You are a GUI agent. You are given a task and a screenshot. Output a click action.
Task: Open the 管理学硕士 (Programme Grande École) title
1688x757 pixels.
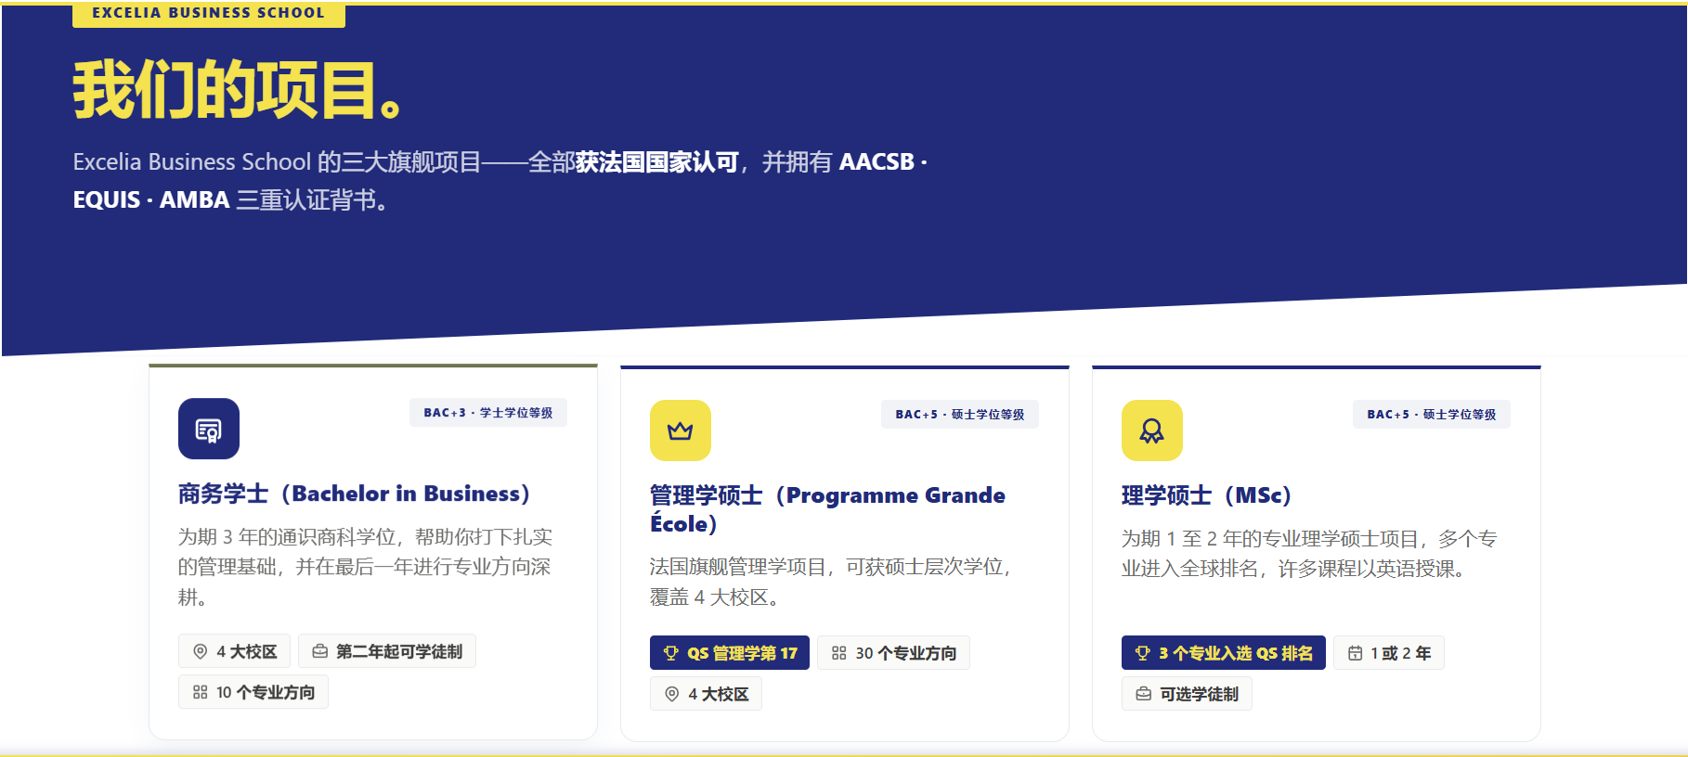tap(827, 509)
